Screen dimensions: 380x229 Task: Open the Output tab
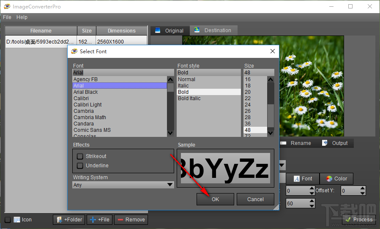[x=335, y=143]
